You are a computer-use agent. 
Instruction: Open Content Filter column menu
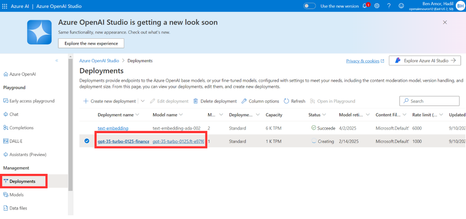[x=404, y=115]
